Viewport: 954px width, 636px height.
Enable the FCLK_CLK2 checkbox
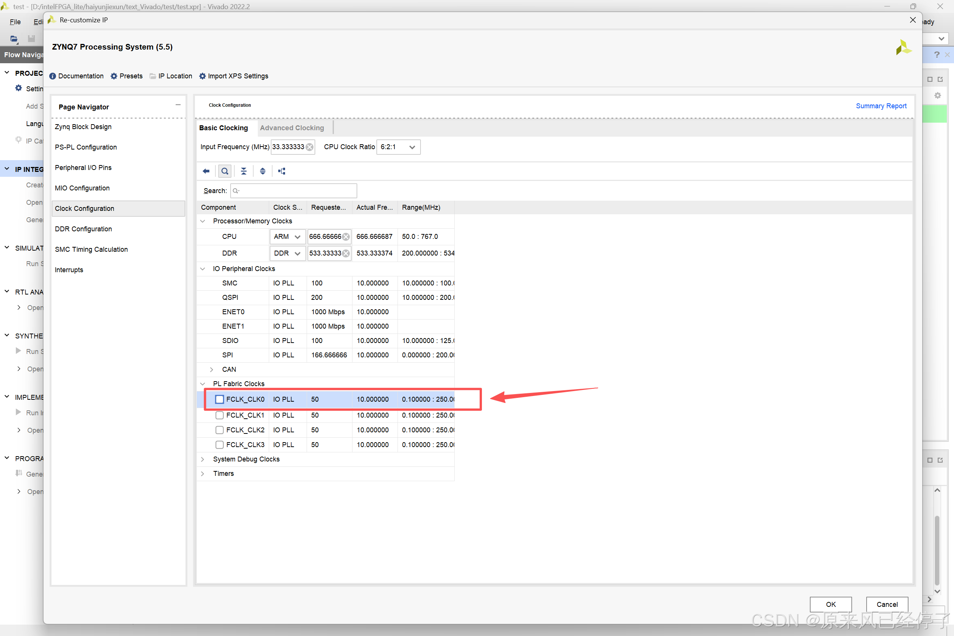[x=220, y=430]
